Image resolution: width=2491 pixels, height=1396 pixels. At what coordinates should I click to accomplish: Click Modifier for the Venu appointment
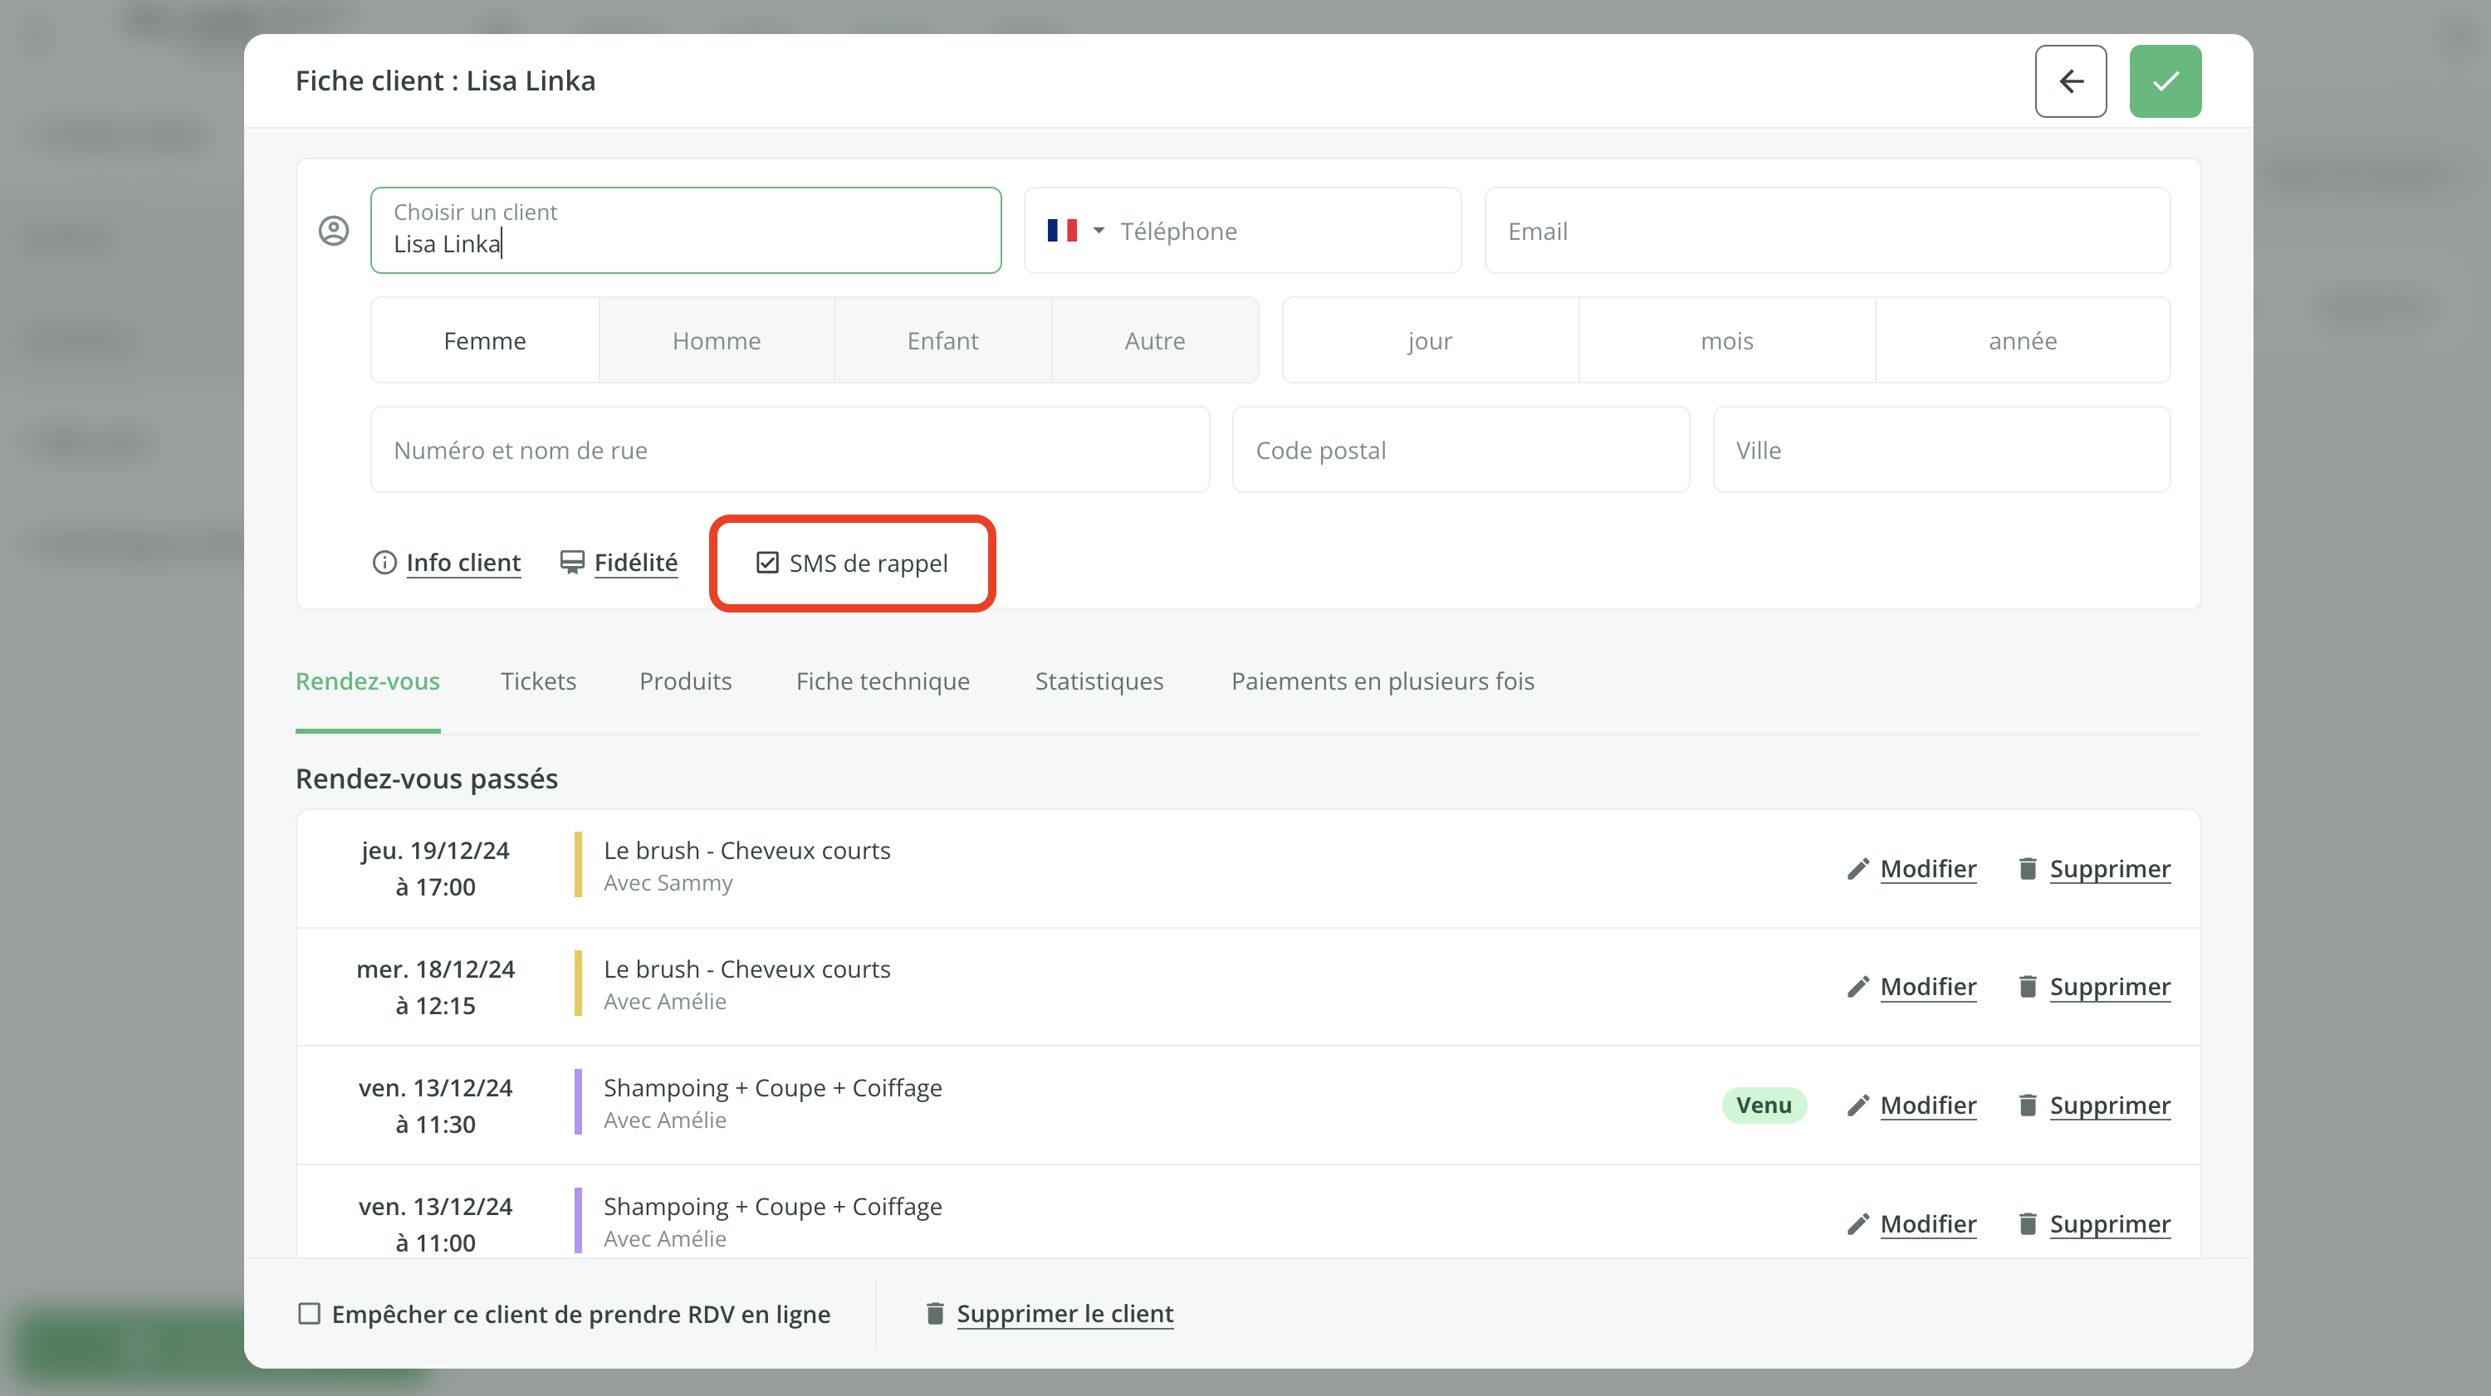tap(1927, 1105)
